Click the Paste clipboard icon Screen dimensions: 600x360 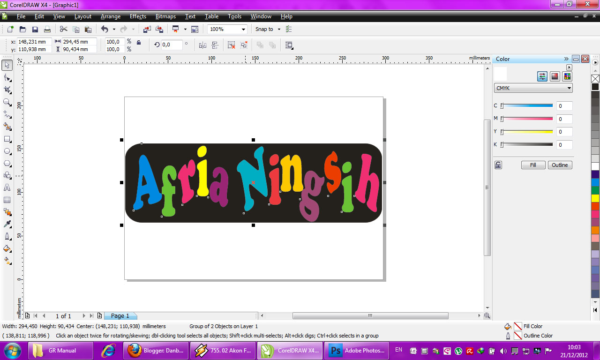[x=88, y=29]
